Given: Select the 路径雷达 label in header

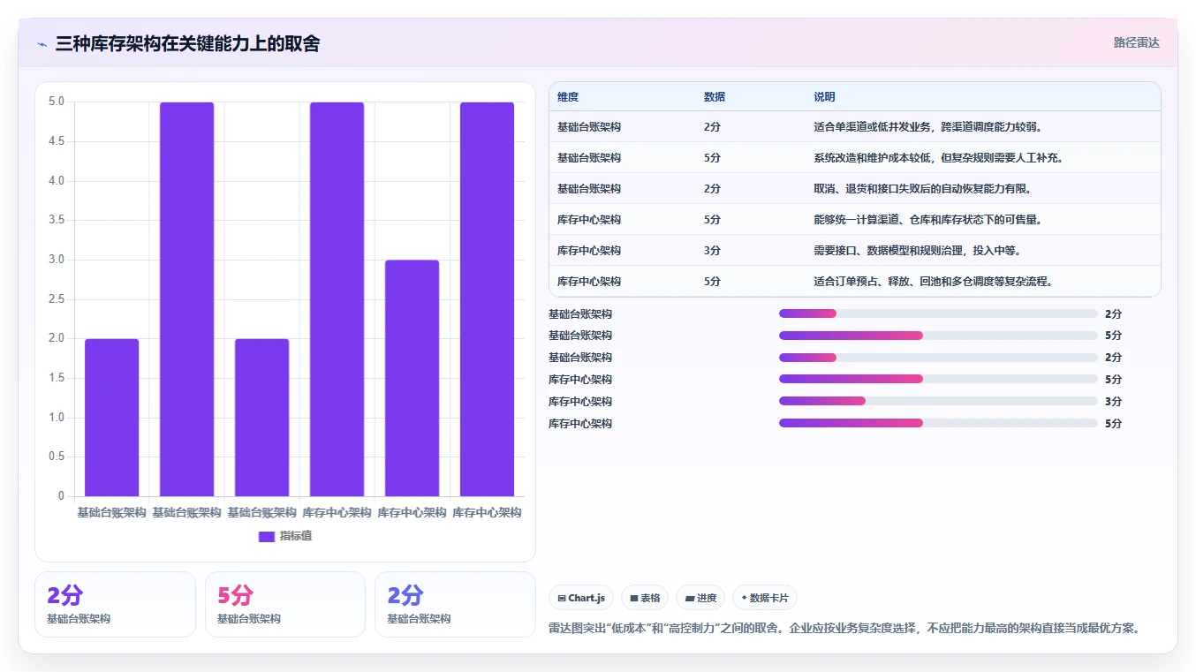Looking at the screenshot, I should [x=1136, y=42].
